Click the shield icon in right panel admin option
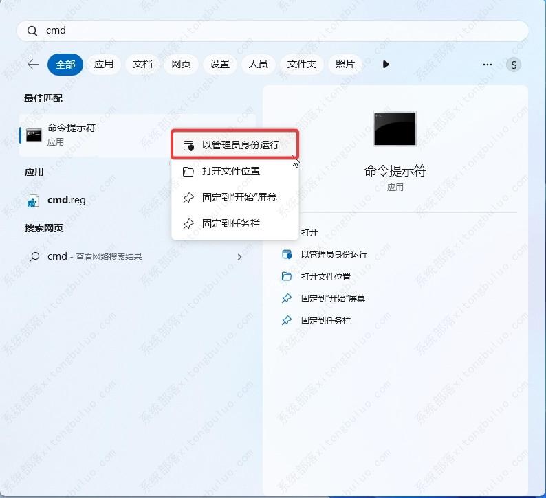Image resolution: width=546 pixels, height=498 pixels. pos(287,255)
